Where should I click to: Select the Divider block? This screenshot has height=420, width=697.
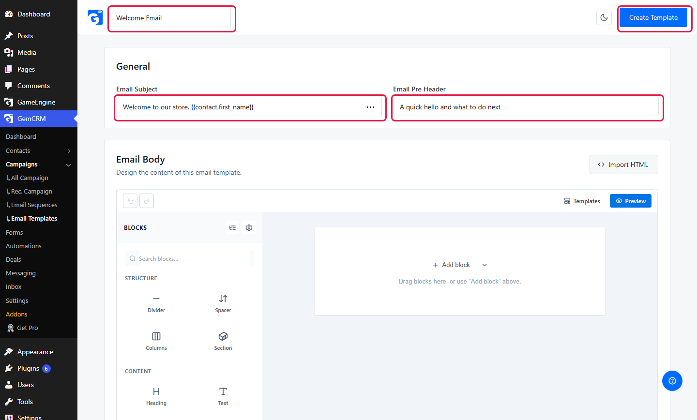click(x=156, y=303)
